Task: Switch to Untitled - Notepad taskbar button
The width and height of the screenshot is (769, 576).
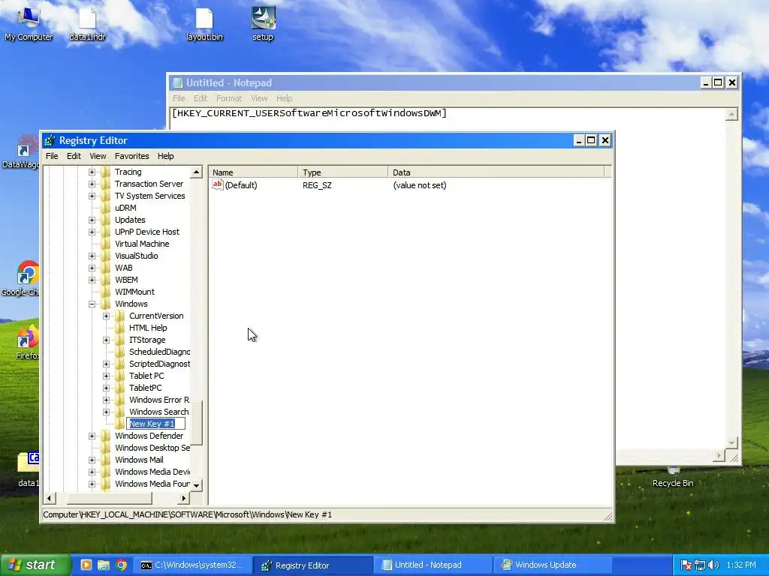Action: 433,565
